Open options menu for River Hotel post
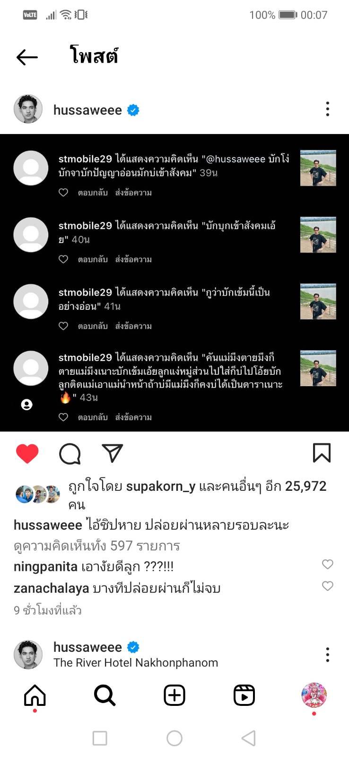The height and width of the screenshot is (758, 349). [x=327, y=655]
